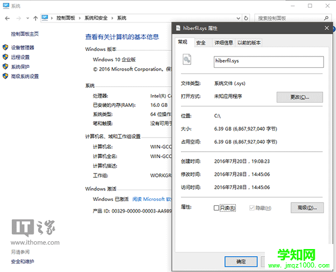Click the system file type icon
This screenshot has width=336, height=272.
pos(187,59)
